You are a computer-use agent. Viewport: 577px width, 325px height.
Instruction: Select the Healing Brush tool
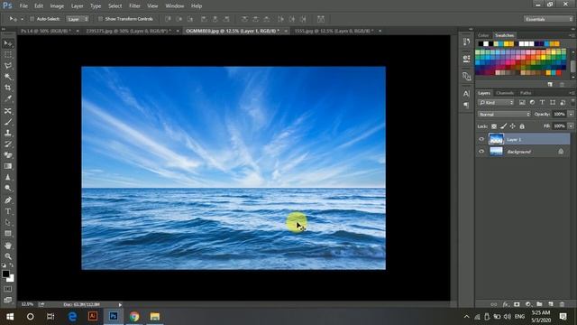8,110
